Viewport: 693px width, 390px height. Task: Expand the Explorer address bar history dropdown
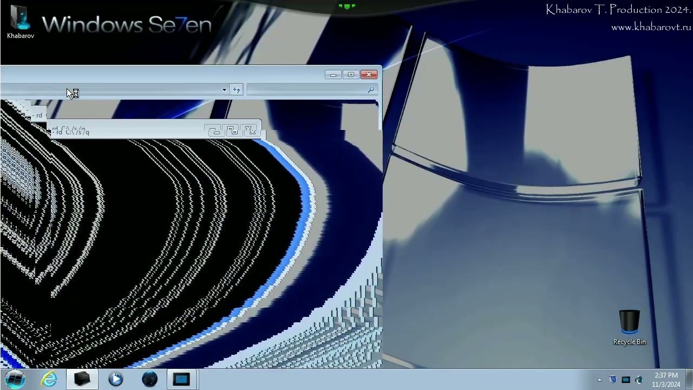click(x=224, y=90)
